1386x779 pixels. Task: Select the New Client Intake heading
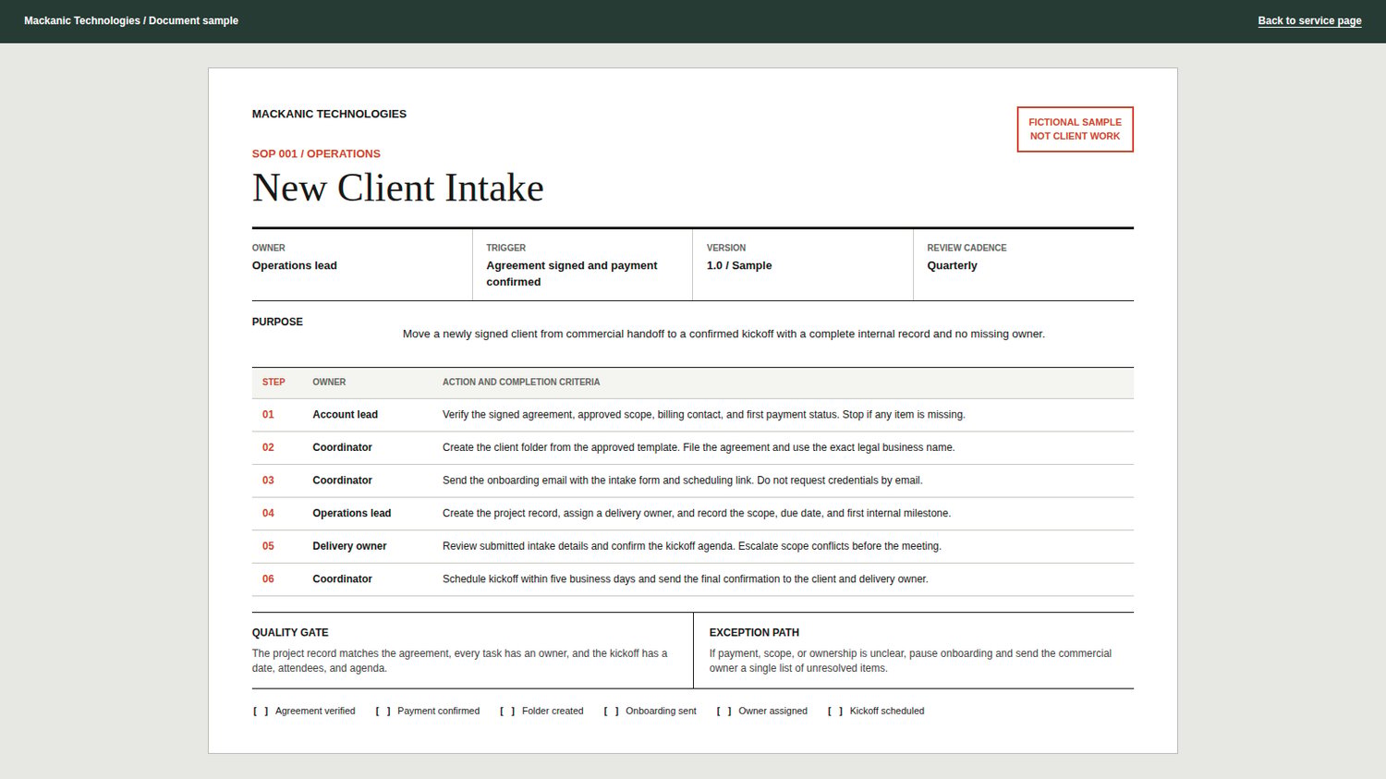pyautogui.click(x=397, y=188)
